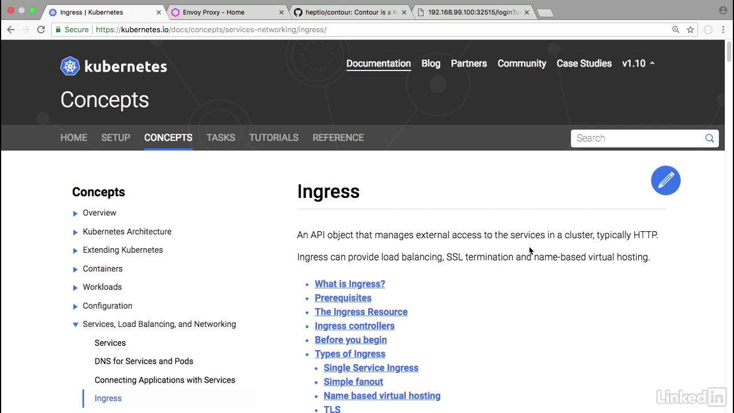The height and width of the screenshot is (413, 734).
Task: Expand the Extending Kubernetes arrow
Action: click(75, 251)
